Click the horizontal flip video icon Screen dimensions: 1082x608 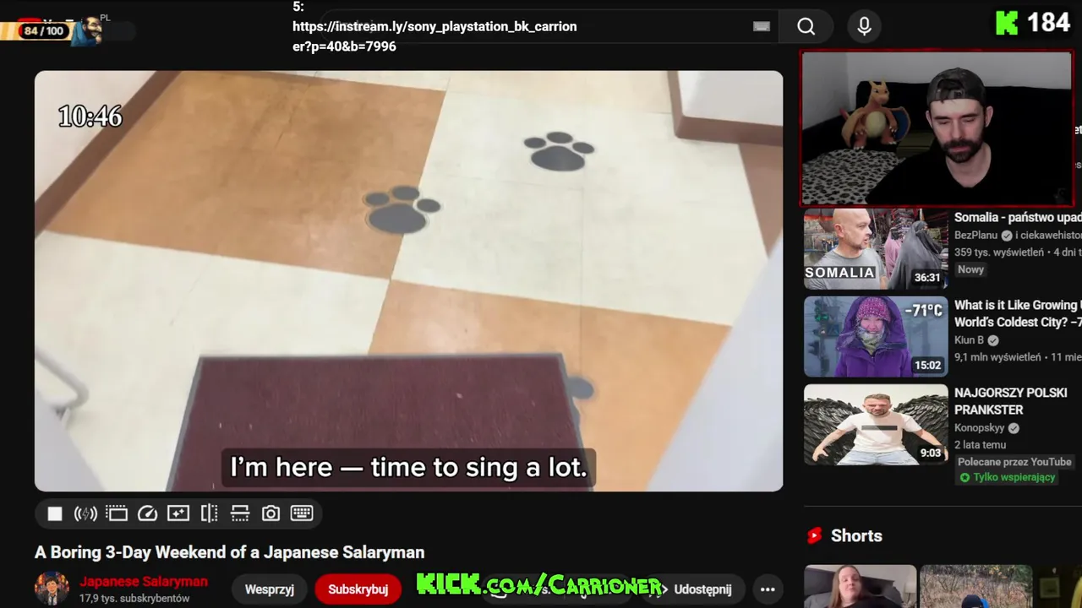(x=210, y=513)
